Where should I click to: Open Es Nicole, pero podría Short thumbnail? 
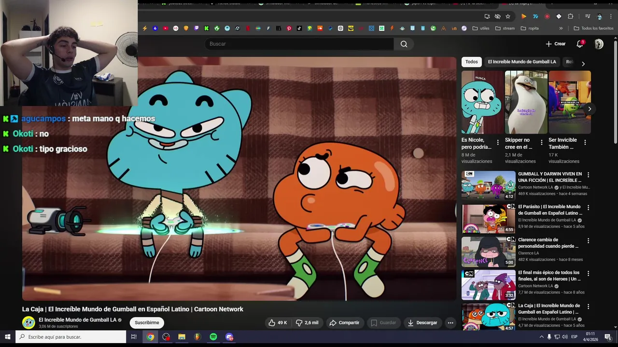(x=483, y=102)
